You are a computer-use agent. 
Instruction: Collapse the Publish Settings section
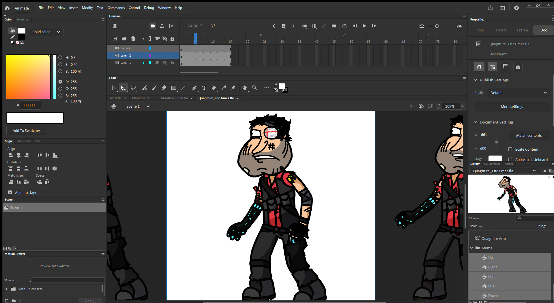476,80
